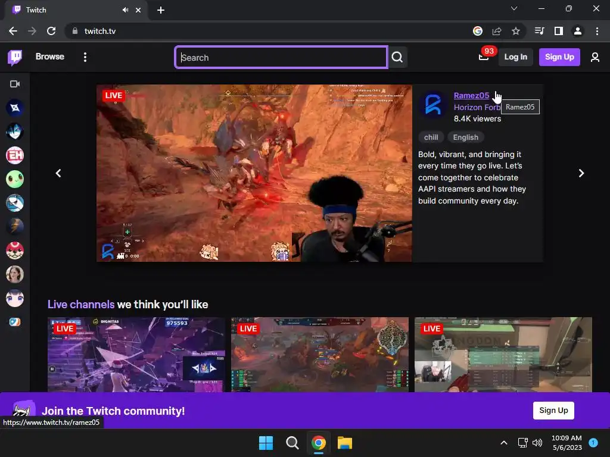
Task: Open the three-dot more menu beside Browse
Action: (x=85, y=57)
